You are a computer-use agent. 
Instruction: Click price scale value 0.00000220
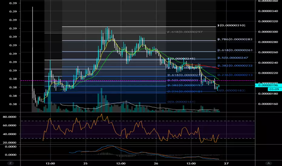268,73
